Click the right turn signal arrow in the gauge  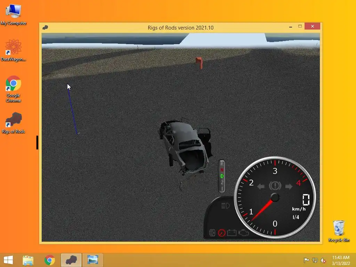(289, 187)
